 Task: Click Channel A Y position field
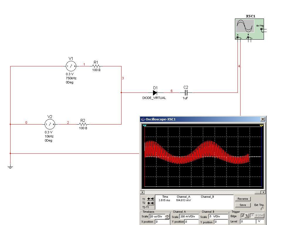[x=192, y=222]
